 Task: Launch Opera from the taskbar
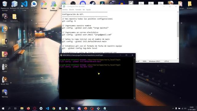pyautogui.click(x=35, y=108)
